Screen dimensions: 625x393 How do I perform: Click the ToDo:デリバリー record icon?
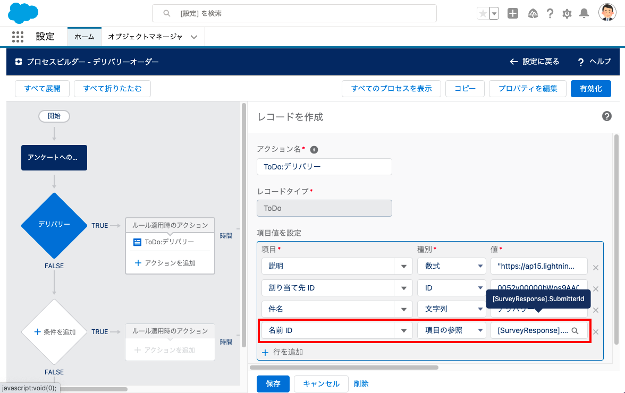pos(137,242)
